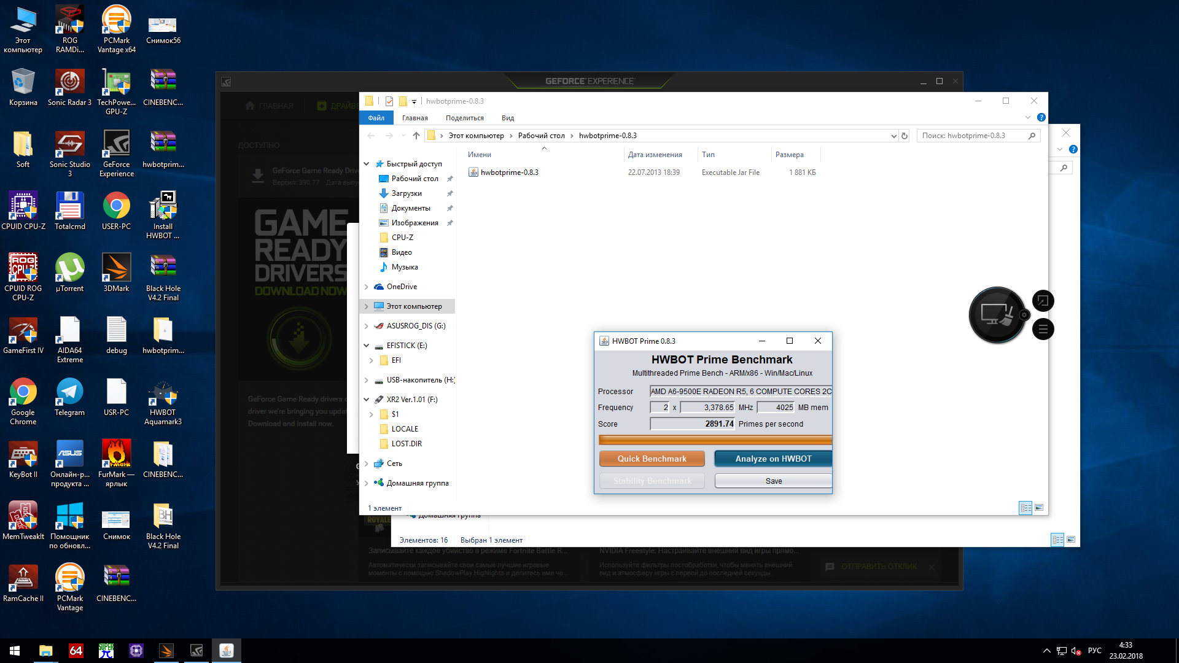Open CPUID ROG CPU-Z desktop icon

(x=23, y=277)
